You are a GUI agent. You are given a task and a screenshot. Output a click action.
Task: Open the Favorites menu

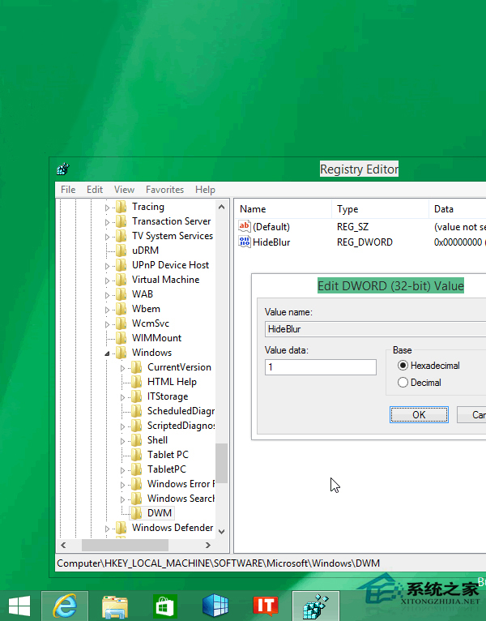(164, 190)
